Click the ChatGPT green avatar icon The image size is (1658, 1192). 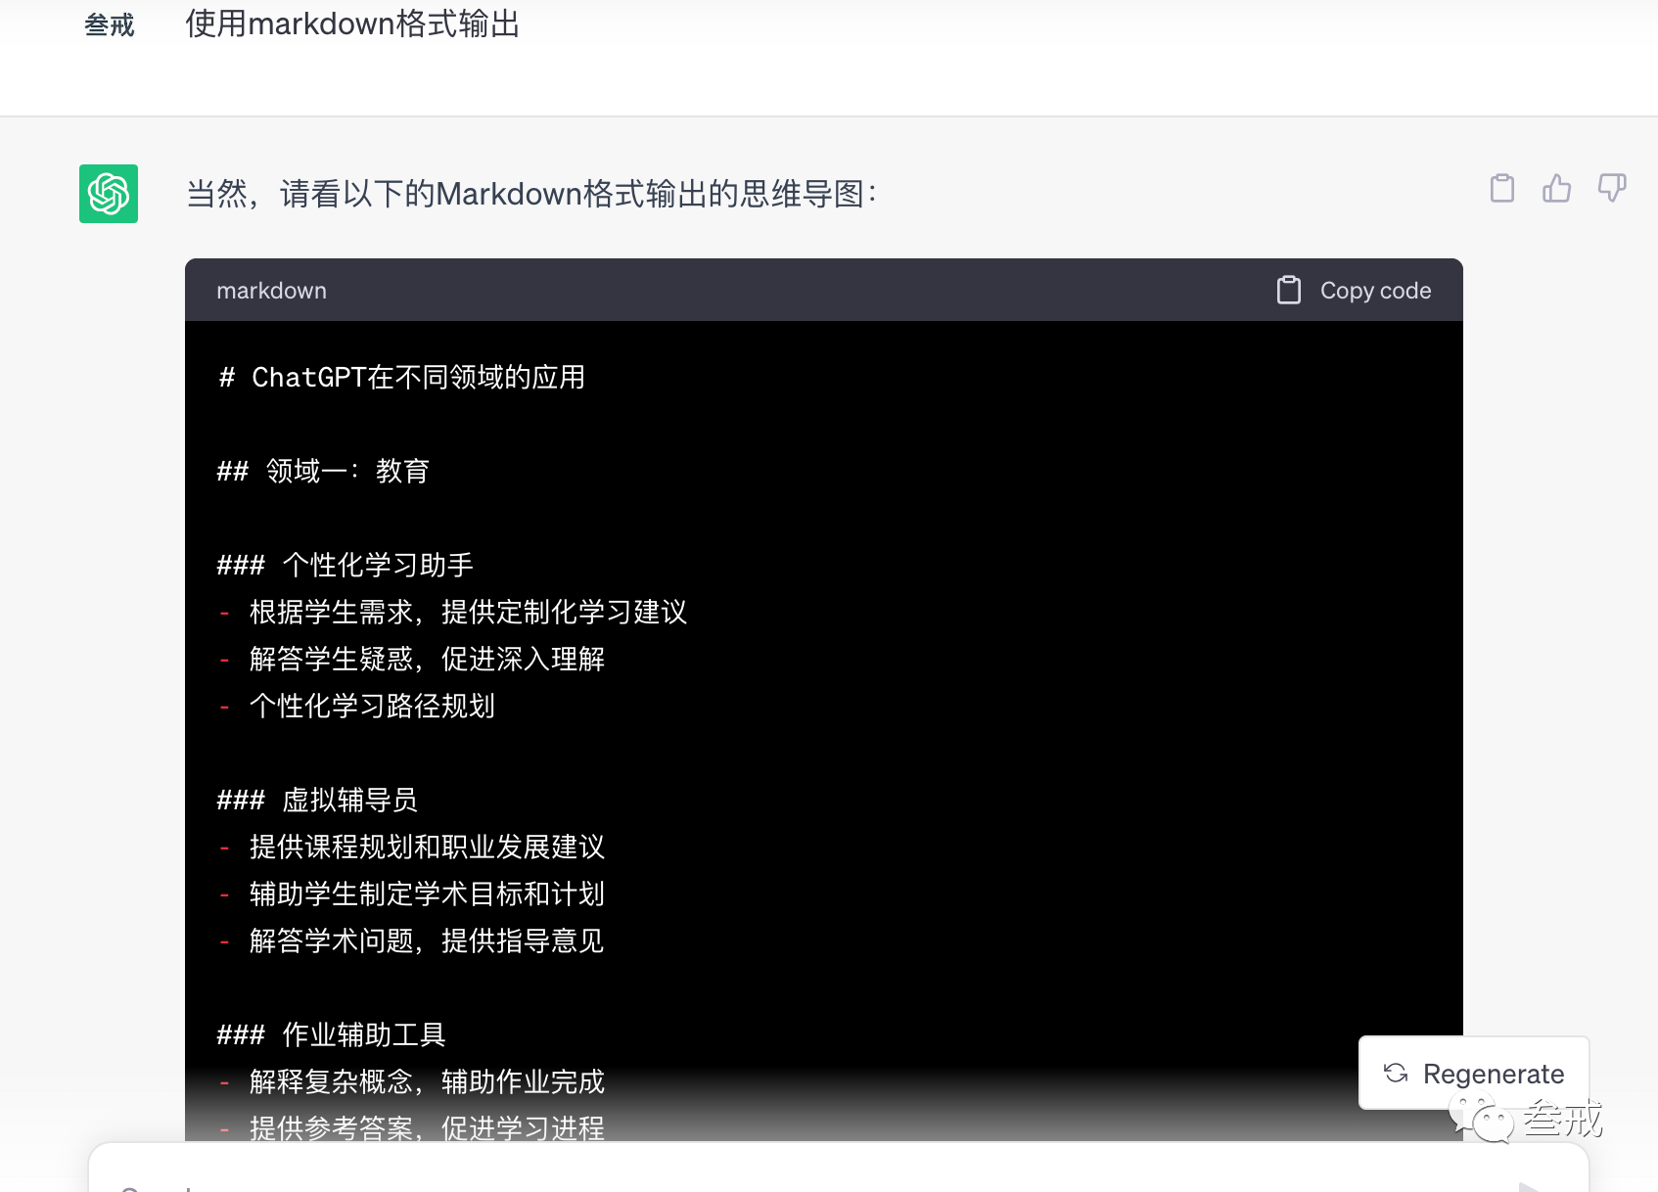108,194
